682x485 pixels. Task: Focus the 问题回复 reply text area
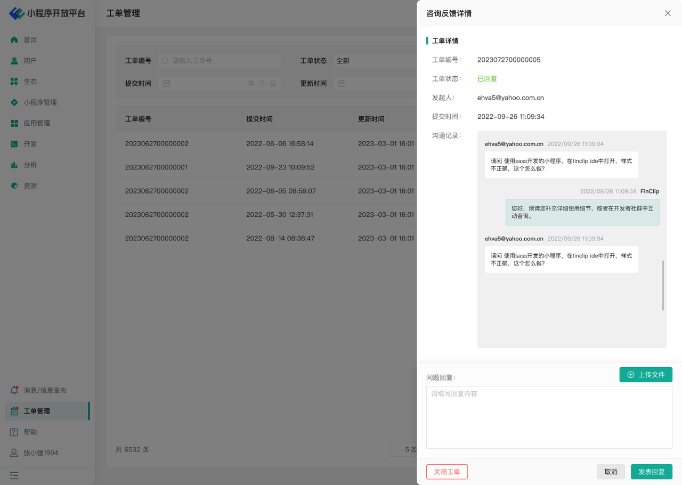549,417
